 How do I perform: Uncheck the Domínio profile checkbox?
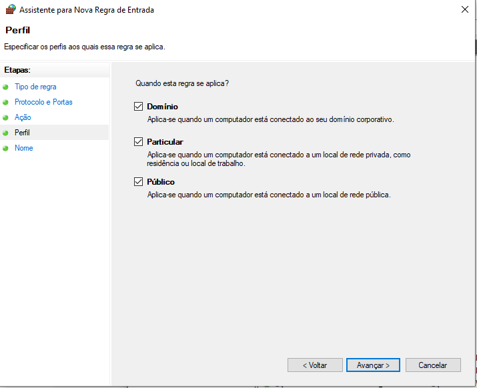(x=139, y=107)
